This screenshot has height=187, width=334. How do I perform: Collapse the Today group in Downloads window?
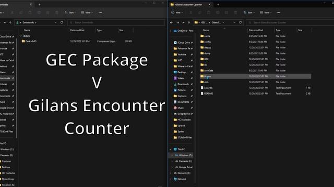tap(20, 36)
